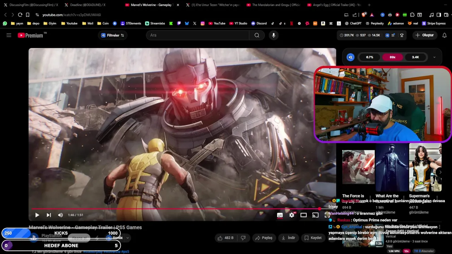The width and height of the screenshot is (452, 254).
Task: Open the Bluesky butterfly bookmark icon
Action: tap(186, 23)
